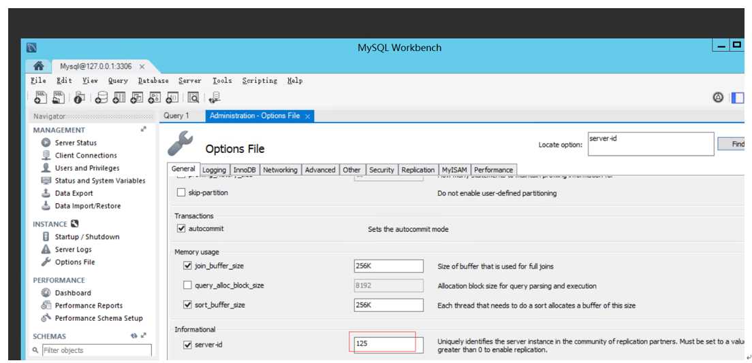The width and height of the screenshot is (752, 363).
Task: Open the File menu
Action: tap(38, 80)
